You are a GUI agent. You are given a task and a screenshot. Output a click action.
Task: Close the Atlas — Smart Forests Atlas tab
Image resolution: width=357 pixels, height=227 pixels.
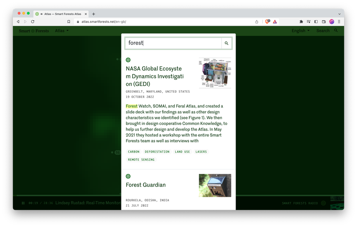click(x=86, y=14)
